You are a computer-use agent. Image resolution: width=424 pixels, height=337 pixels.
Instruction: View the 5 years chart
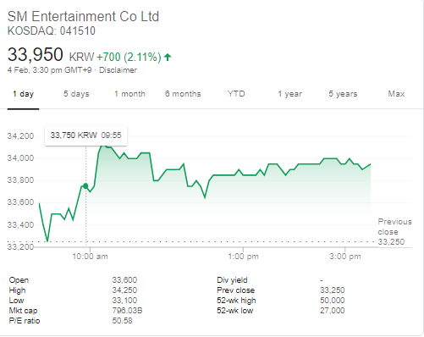(343, 94)
